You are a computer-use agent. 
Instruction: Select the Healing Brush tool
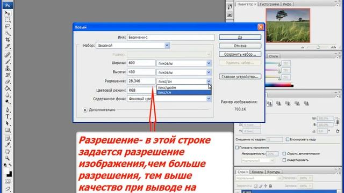tap(8, 55)
